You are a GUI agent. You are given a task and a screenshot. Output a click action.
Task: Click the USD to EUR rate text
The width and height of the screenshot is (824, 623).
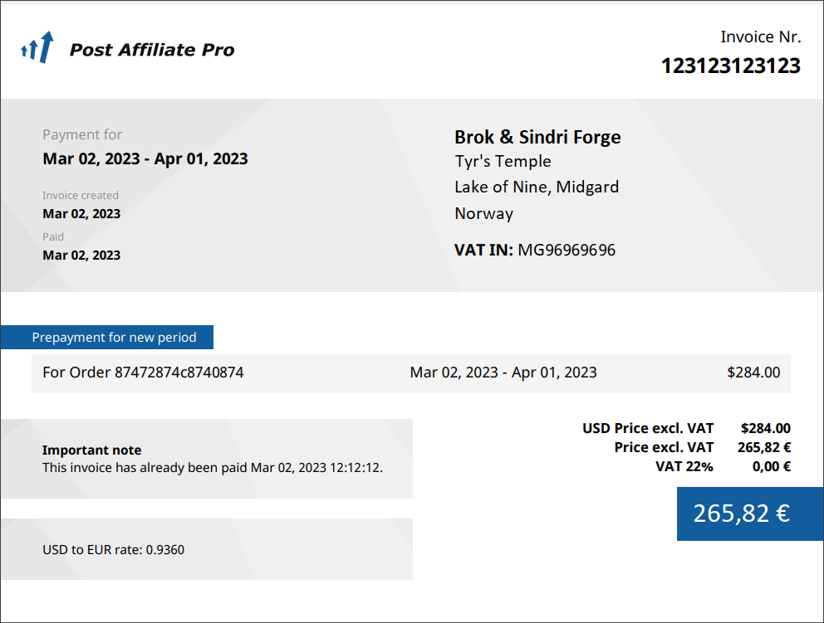[x=113, y=549]
